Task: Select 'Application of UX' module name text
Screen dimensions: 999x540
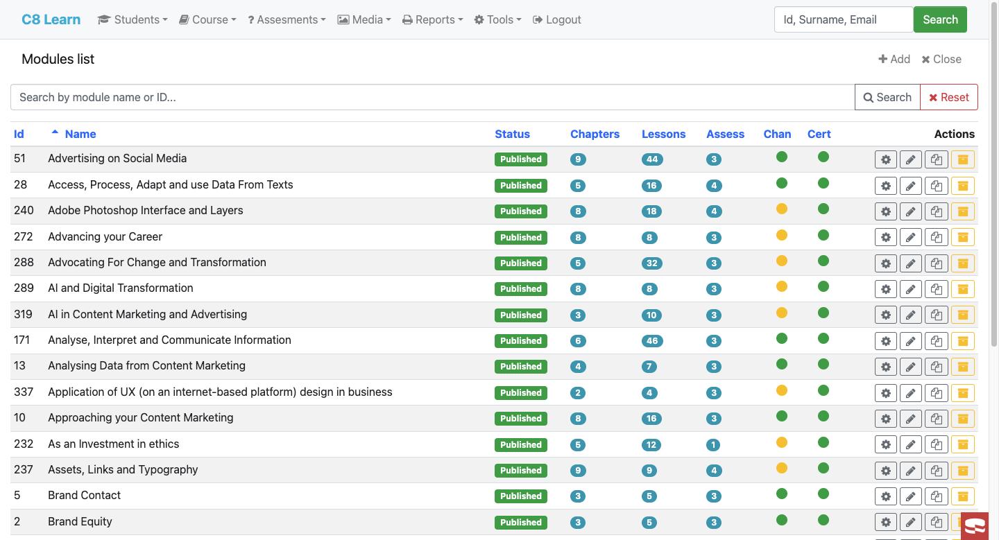Action: pos(220,392)
